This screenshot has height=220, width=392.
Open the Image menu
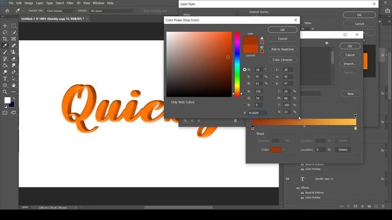[x=29, y=3]
